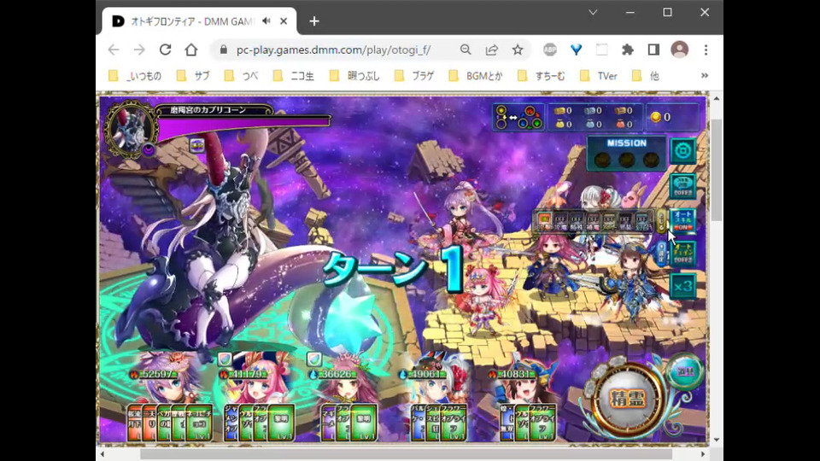The height and width of the screenshot is (461, 820).
Task: Click shield icon above 41179 HP character
Action: click(225, 359)
